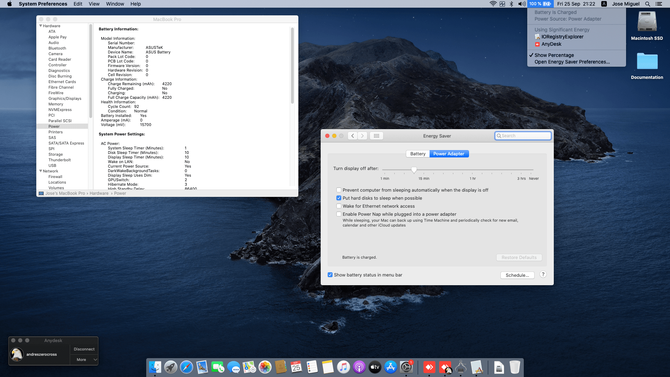The width and height of the screenshot is (670, 377).
Task: Open the help question mark button
Action: [543, 274]
